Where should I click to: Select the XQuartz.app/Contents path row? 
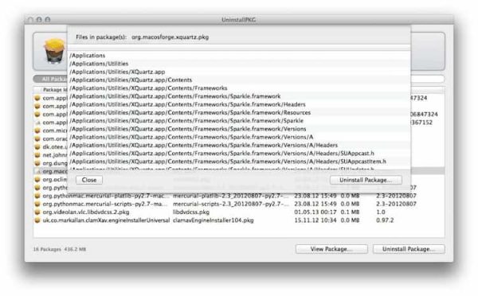point(239,80)
